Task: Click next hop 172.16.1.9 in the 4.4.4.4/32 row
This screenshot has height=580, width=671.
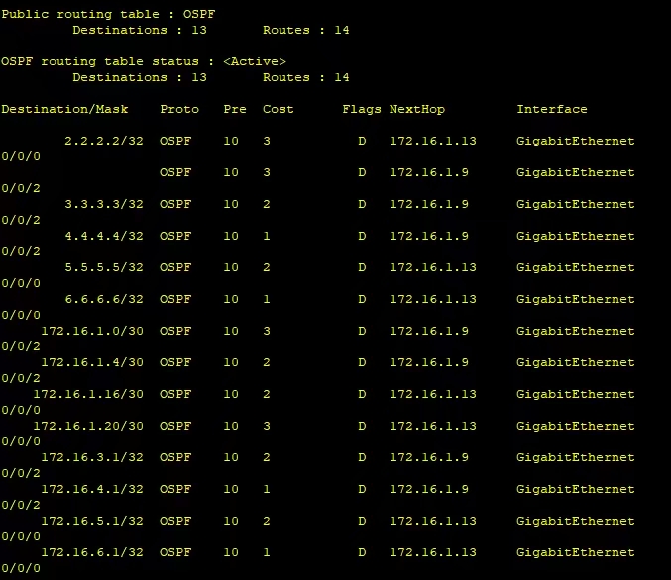Action: (x=429, y=236)
